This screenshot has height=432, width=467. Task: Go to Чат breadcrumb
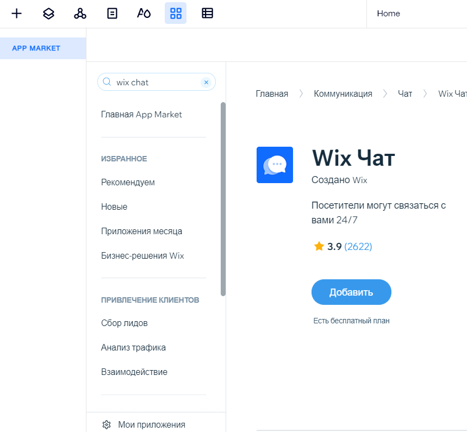pos(405,94)
